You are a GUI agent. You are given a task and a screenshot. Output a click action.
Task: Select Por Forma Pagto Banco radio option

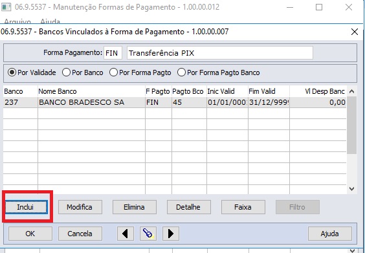tap(218, 72)
